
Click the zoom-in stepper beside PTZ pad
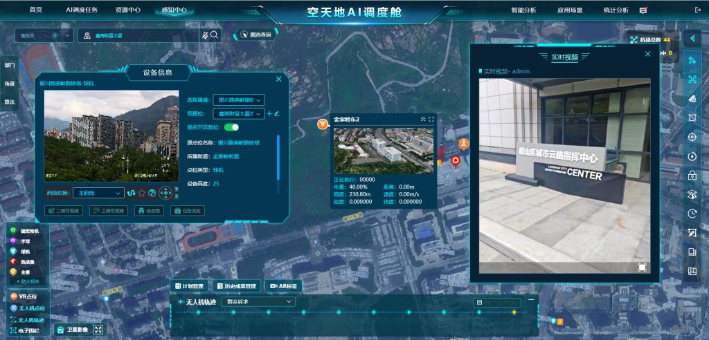click(x=177, y=189)
